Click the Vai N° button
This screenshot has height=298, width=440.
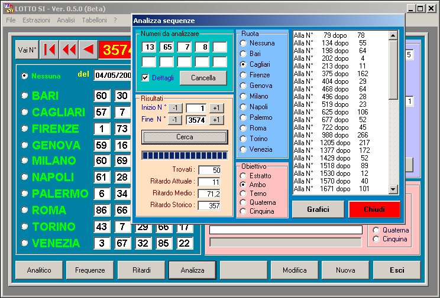tap(27, 50)
